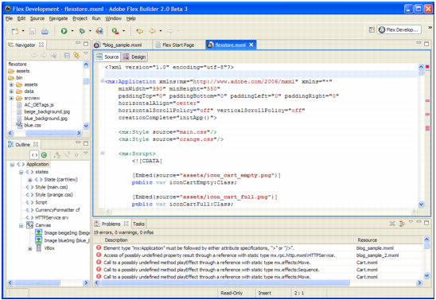Image resolution: width=436 pixels, height=300 pixels.
Task: Maximize the editor area
Action: tap(426, 44)
